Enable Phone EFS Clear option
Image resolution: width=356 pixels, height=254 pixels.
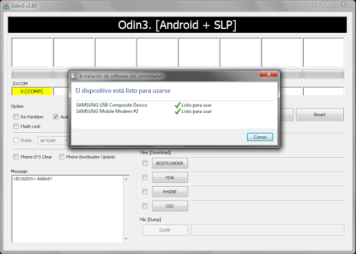[x=16, y=157]
